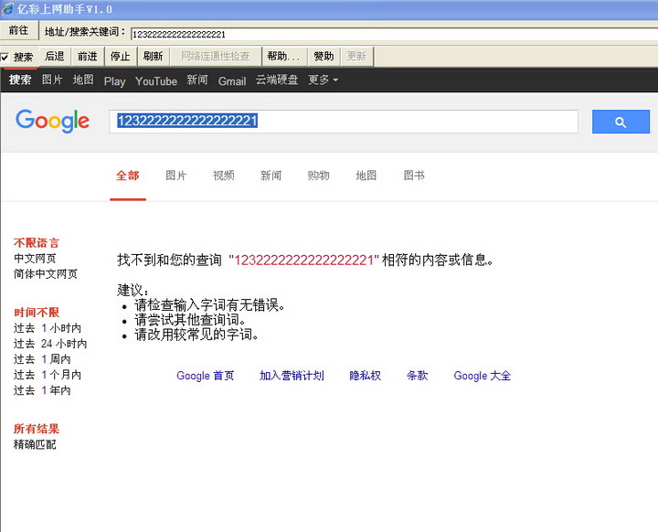
Task: Focus the 地址/搜索关键词 address field
Action: point(395,35)
